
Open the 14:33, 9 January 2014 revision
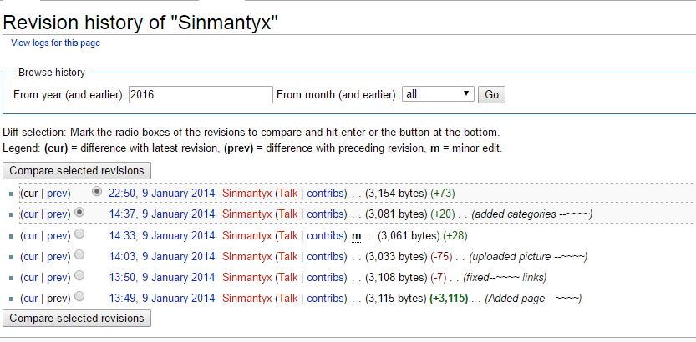point(161,236)
